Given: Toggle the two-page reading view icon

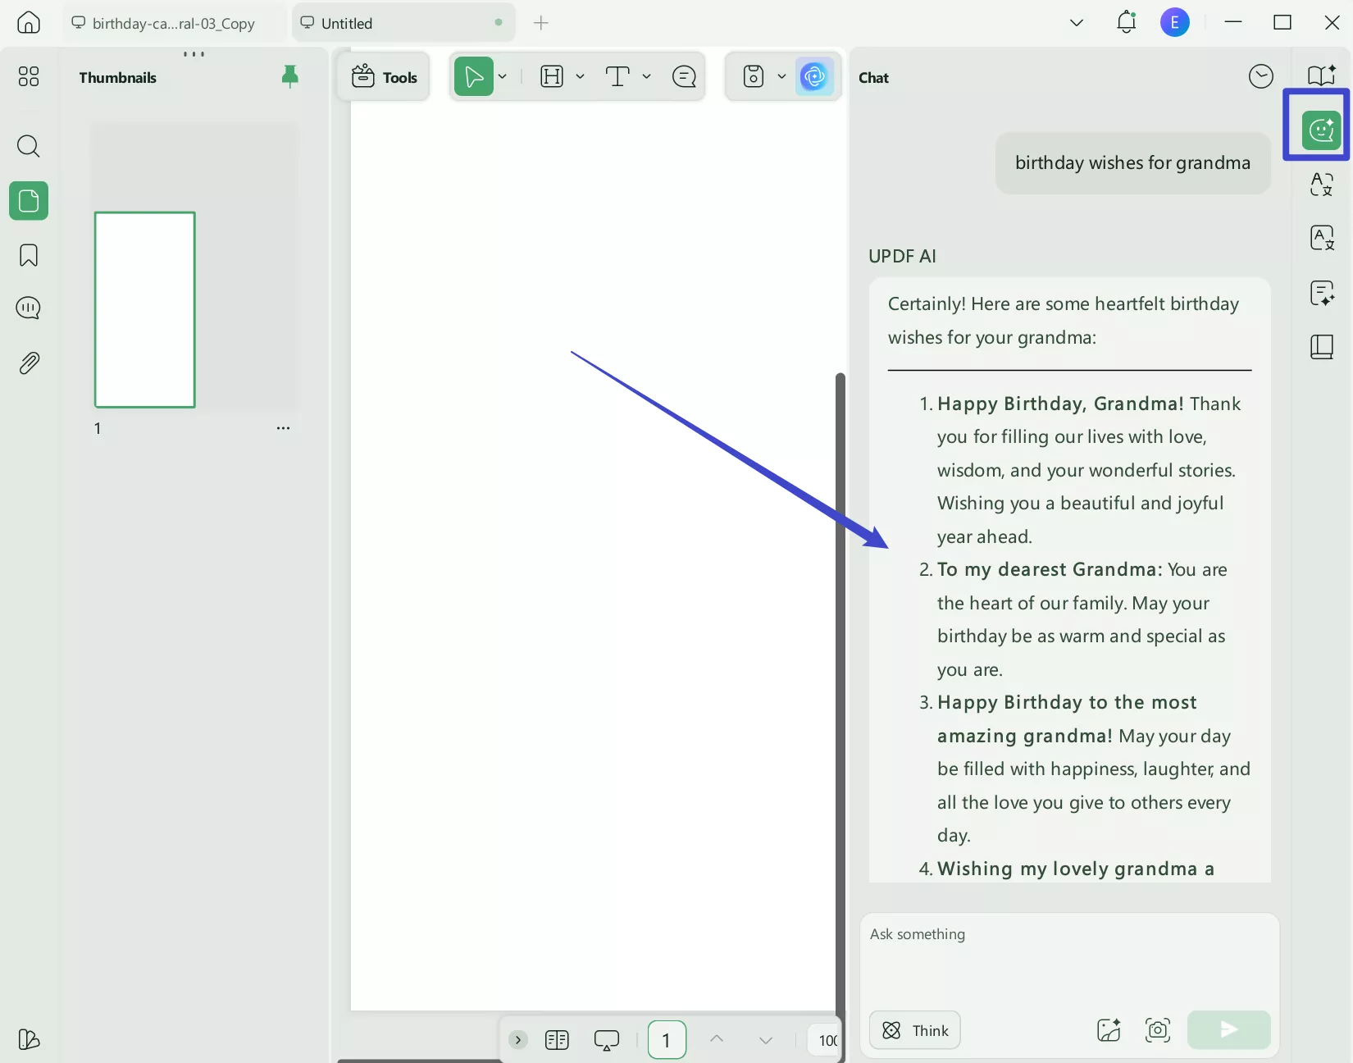Looking at the screenshot, I should 557,1040.
